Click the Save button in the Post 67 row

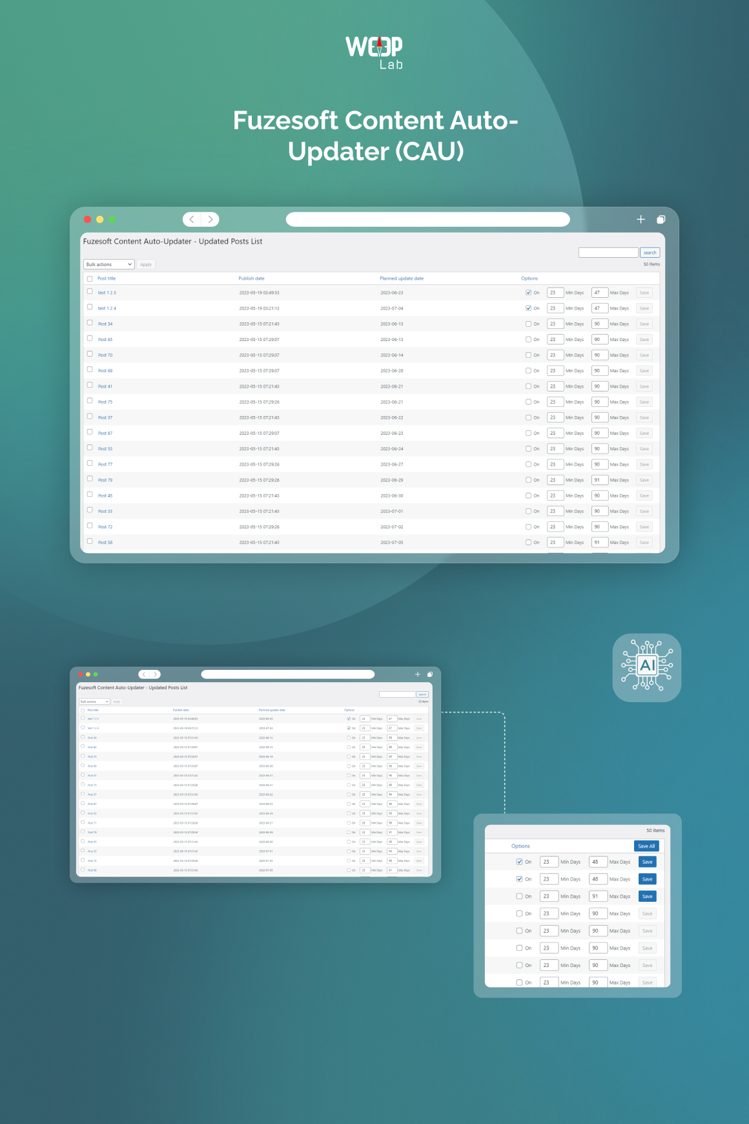pyautogui.click(x=644, y=433)
